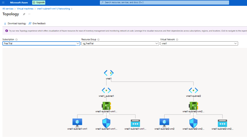
Task: Expand the Resource Group dropdown
Action: 120,44
